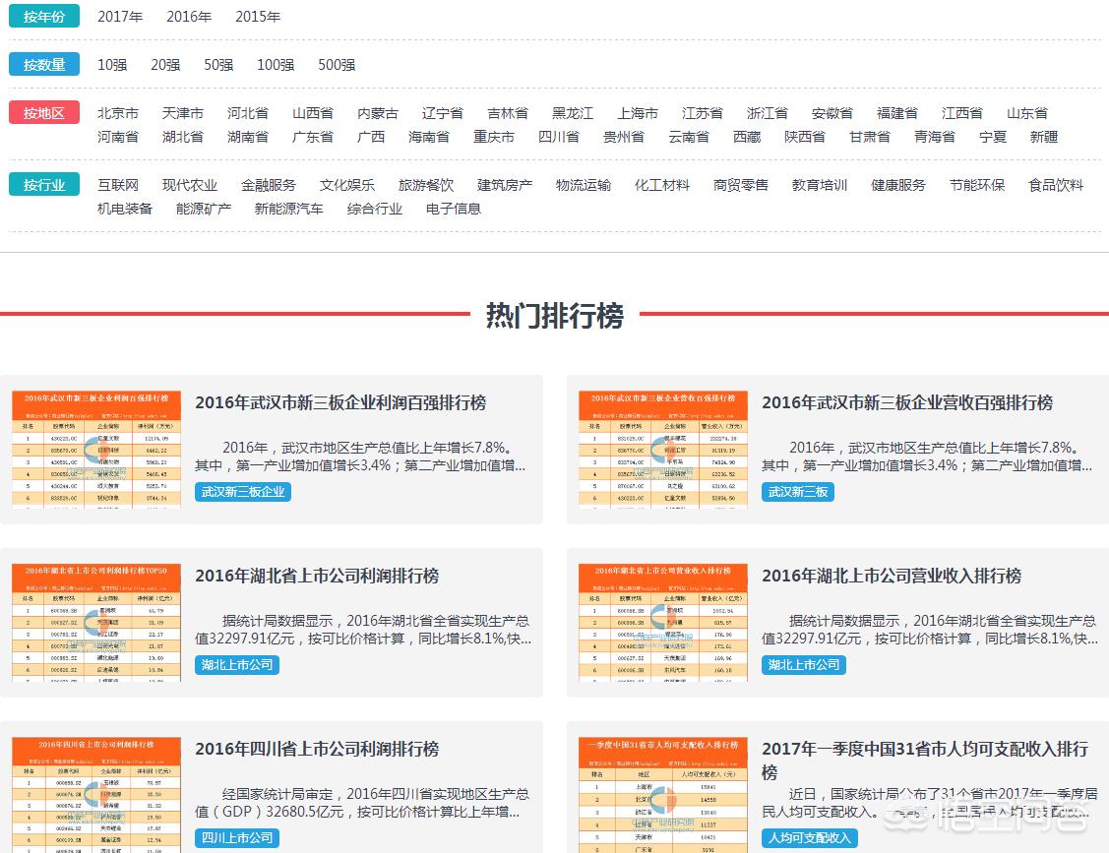This screenshot has height=853, width=1109.
Task: Click the 人均可支配收入 tag
Action: 809,837
